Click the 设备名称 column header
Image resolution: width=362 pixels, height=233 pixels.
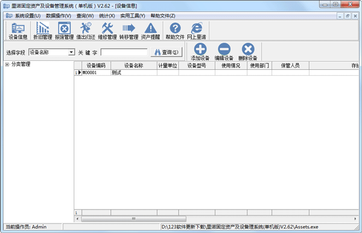134,66
